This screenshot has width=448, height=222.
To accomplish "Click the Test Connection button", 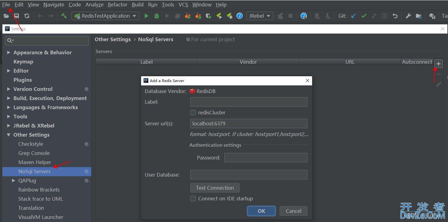I will (x=215, y=188).
